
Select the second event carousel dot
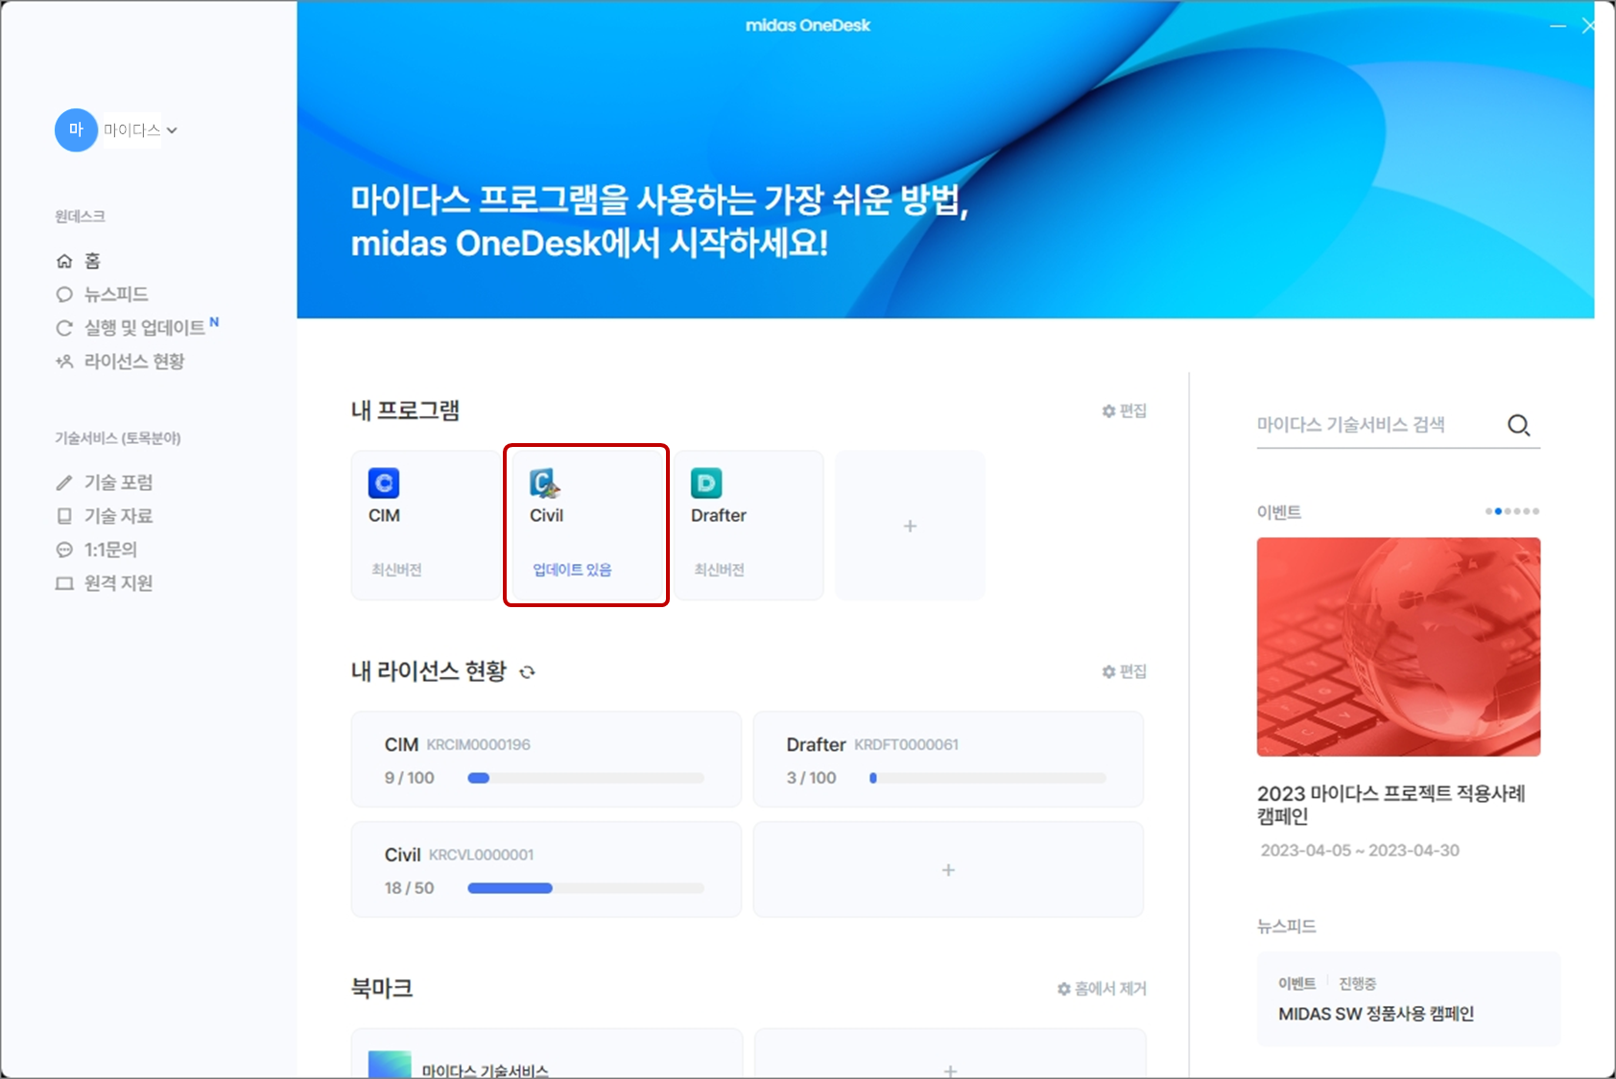point(1498,511)
